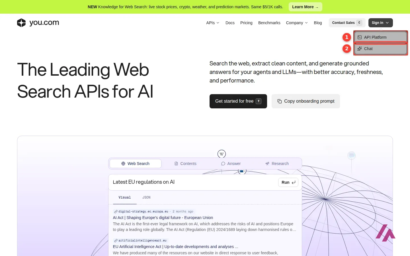Open the APIs dropdown menu
The width and height of the screenshot is (410, 256).
click(x=213, y=23)
